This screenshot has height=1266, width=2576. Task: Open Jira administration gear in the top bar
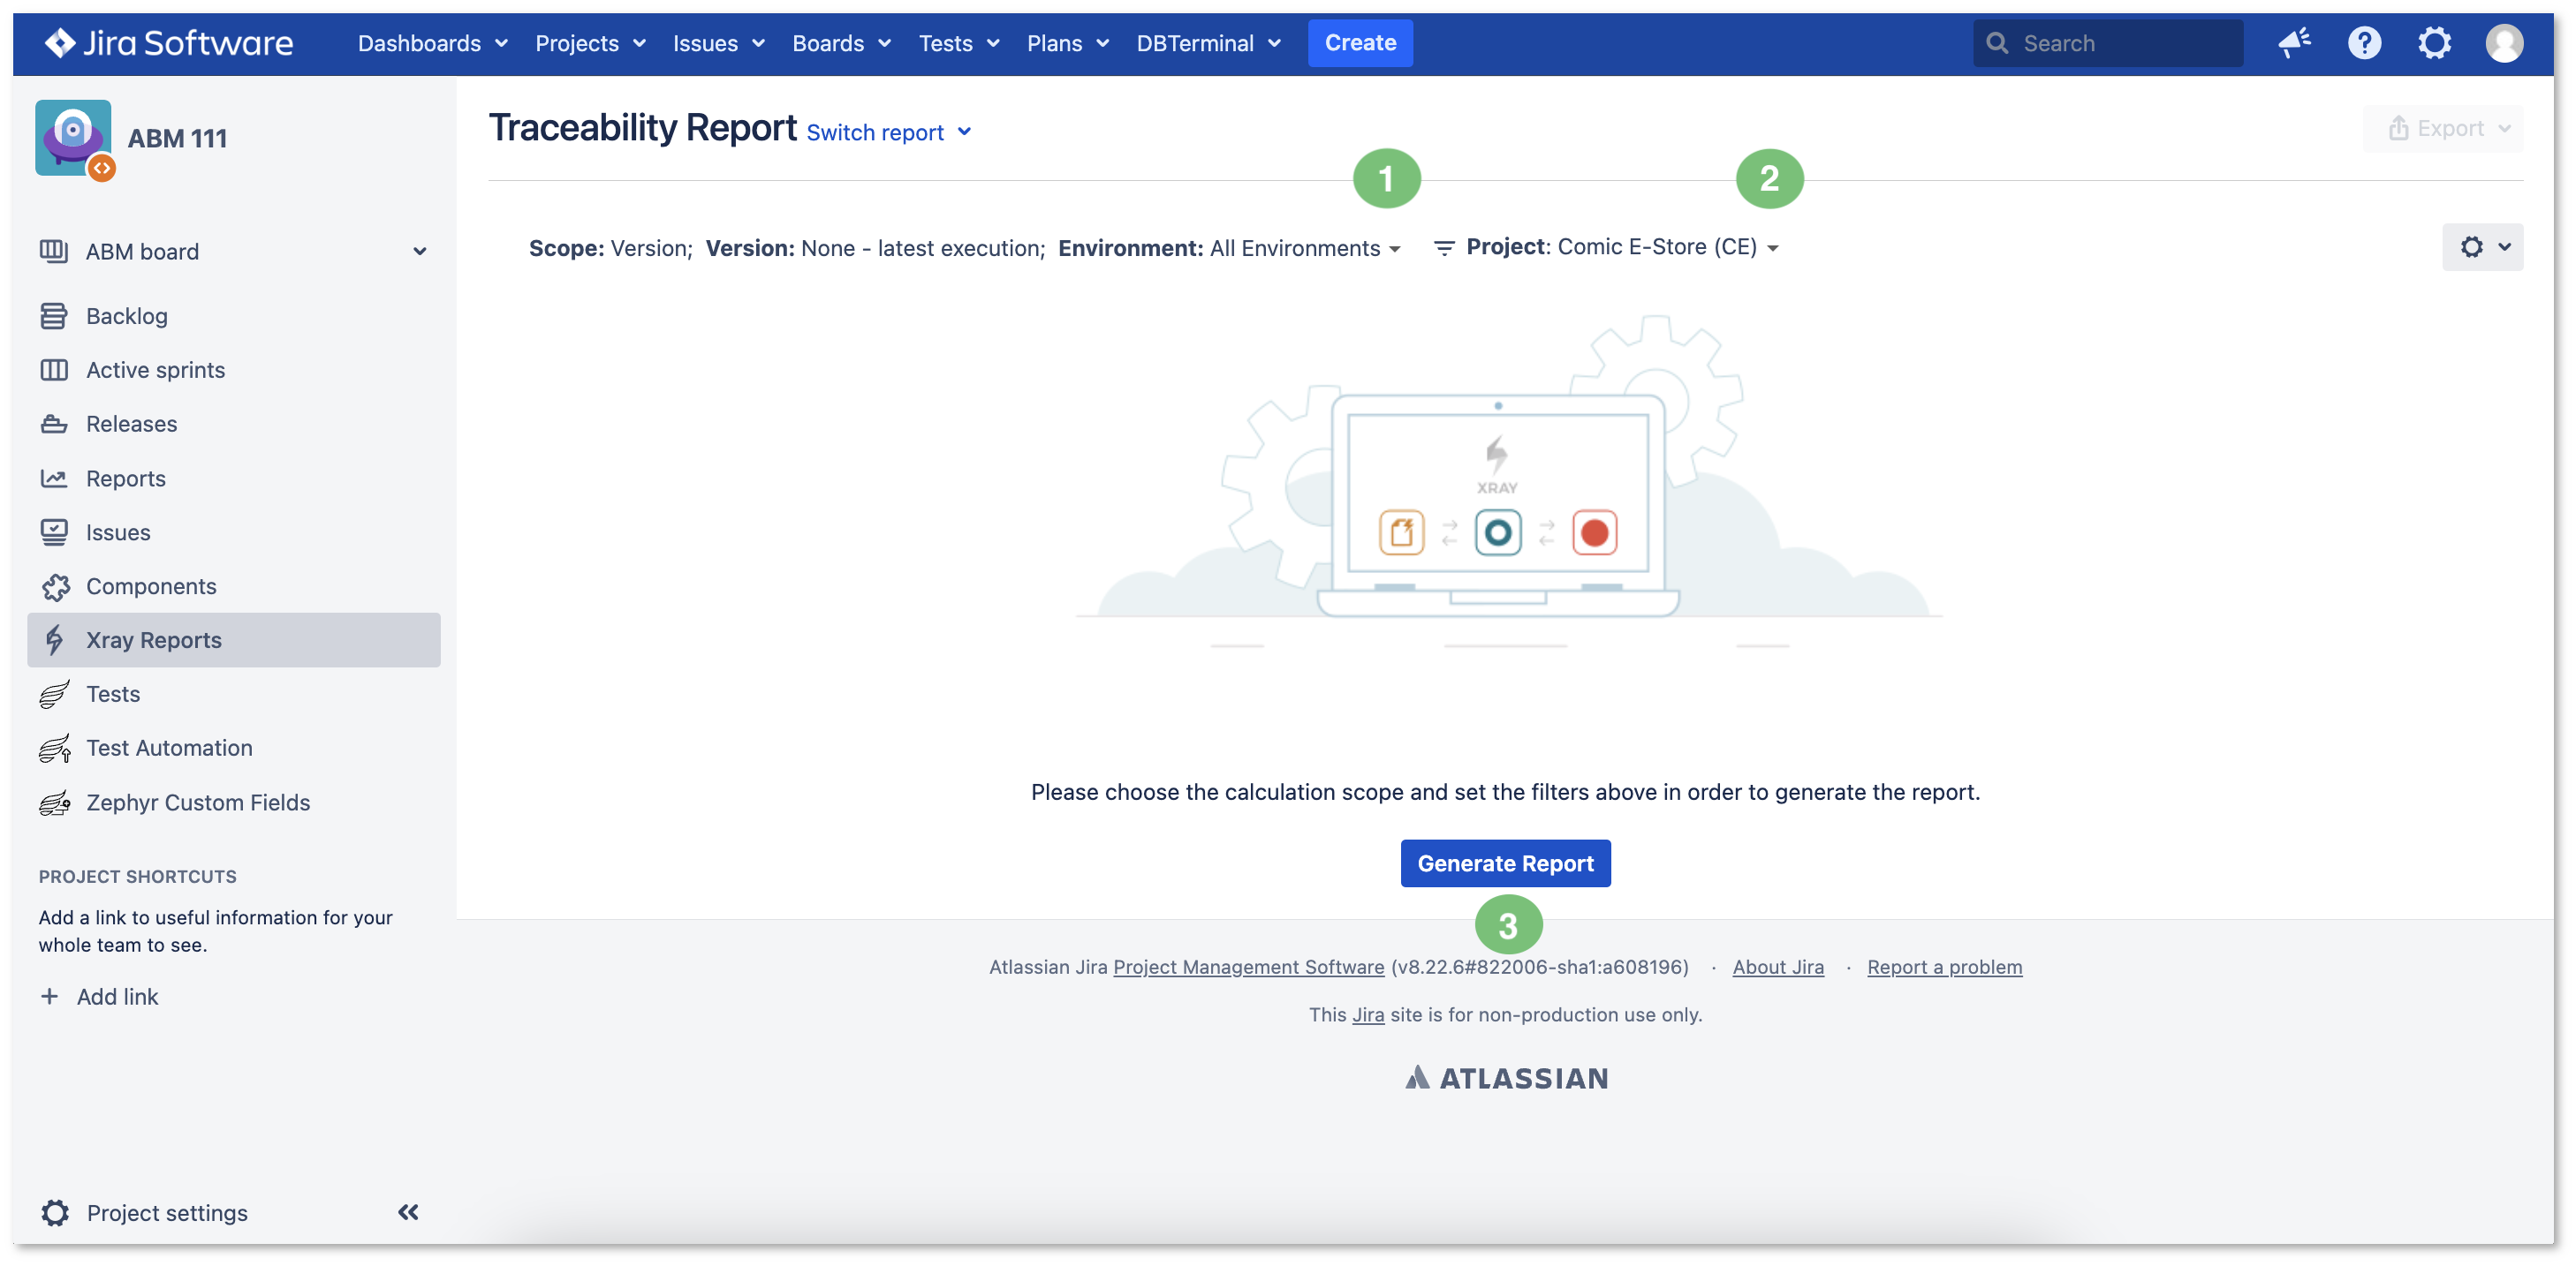click(x=2434, y=43)
